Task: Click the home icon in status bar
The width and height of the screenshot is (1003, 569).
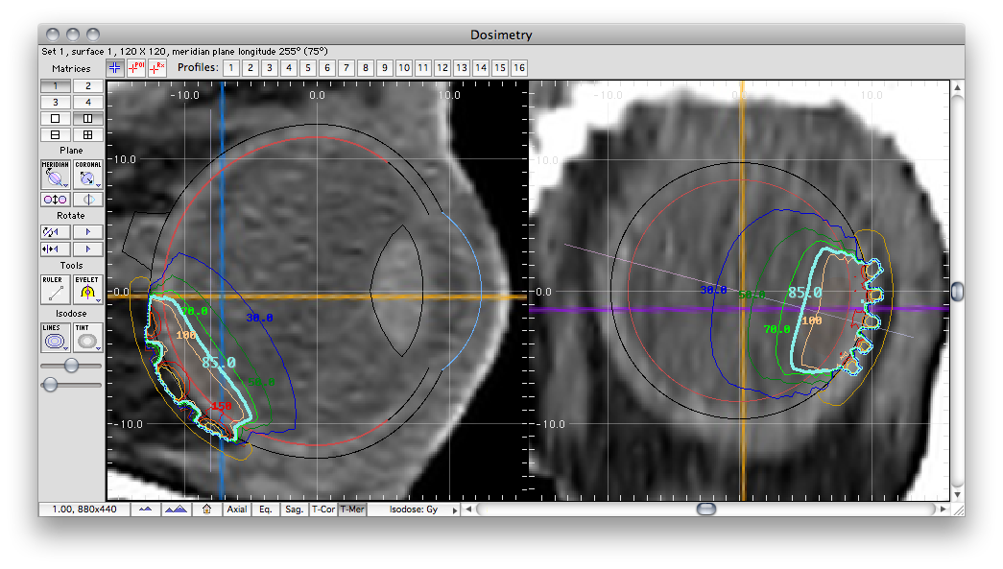Action: 206,510
